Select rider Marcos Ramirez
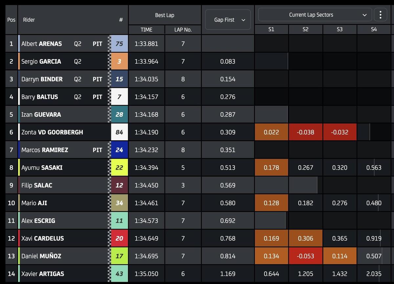This screenshot has width=394, height=284. click(x=45, y=150)
